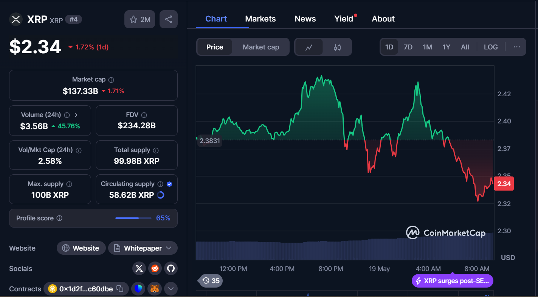Open the 'XRP surges post-SE...' news pill
Image resolution: width=538 pixels, height=297 pixels.
453,281
